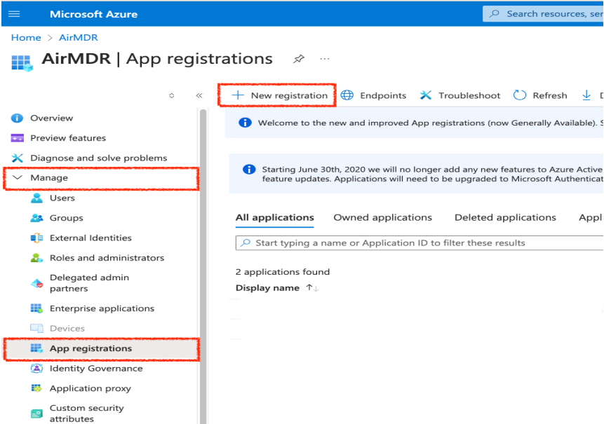
Task: Click the expand/collapse all sort arrows icon
Action: (x=172, y=95)
